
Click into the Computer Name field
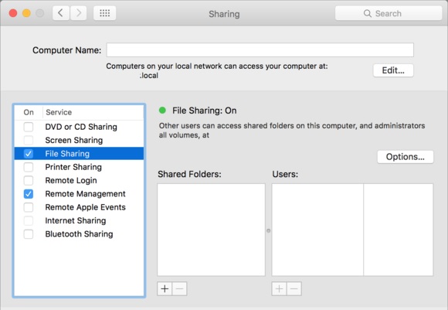coord(260,50)
